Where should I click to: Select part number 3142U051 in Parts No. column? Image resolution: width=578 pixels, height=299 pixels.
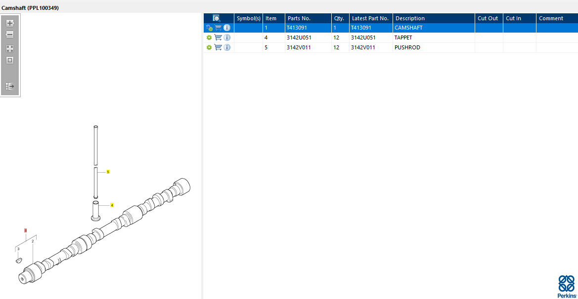299,37
